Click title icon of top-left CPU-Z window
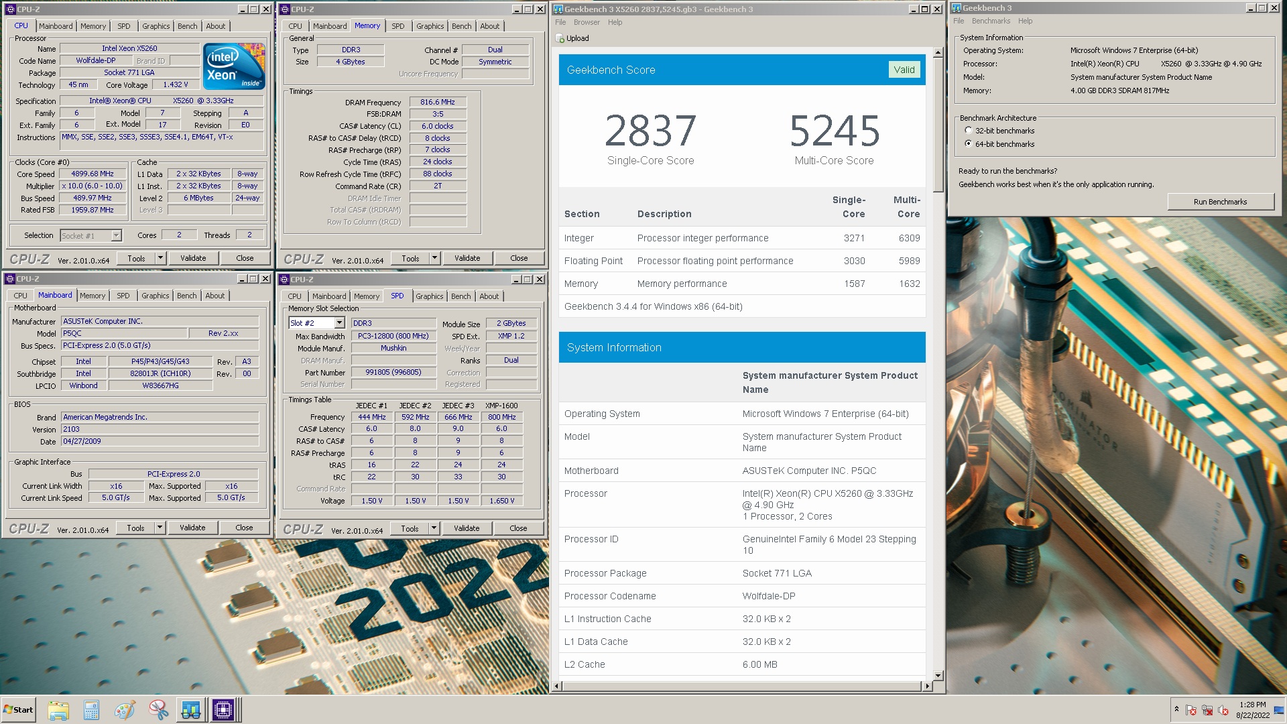1287x724 pixels. click(x=10, y=9)
